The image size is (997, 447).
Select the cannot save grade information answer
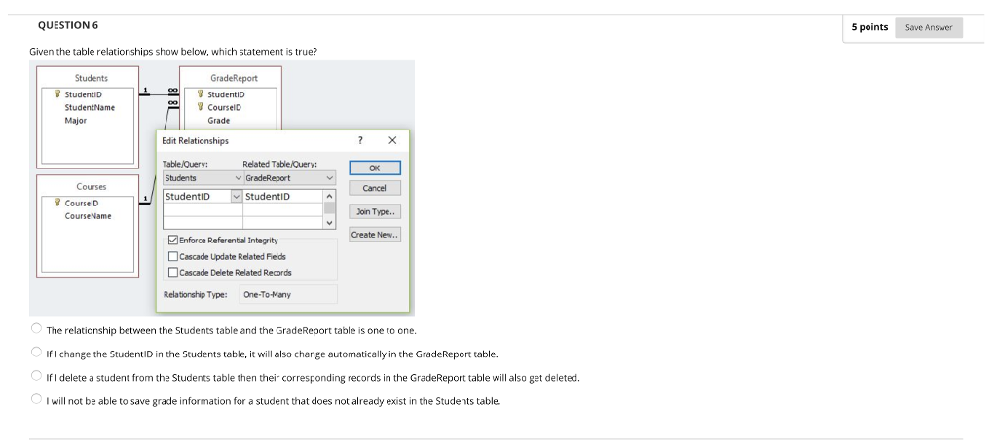[x=37, y=399]
